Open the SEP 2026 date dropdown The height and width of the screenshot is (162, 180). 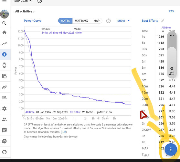pyautogui.click(x=23, y=1)
